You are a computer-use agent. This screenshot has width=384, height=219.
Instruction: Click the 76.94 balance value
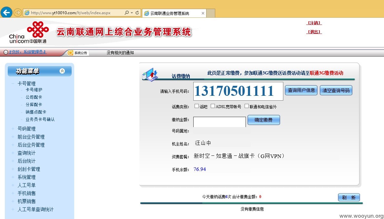tap(200, 169)
